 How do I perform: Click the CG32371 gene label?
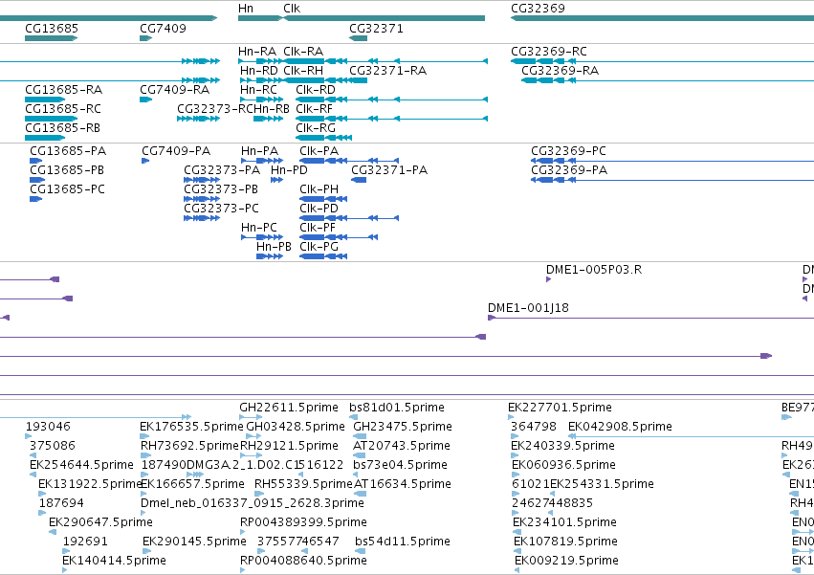(x=376, y=29)
